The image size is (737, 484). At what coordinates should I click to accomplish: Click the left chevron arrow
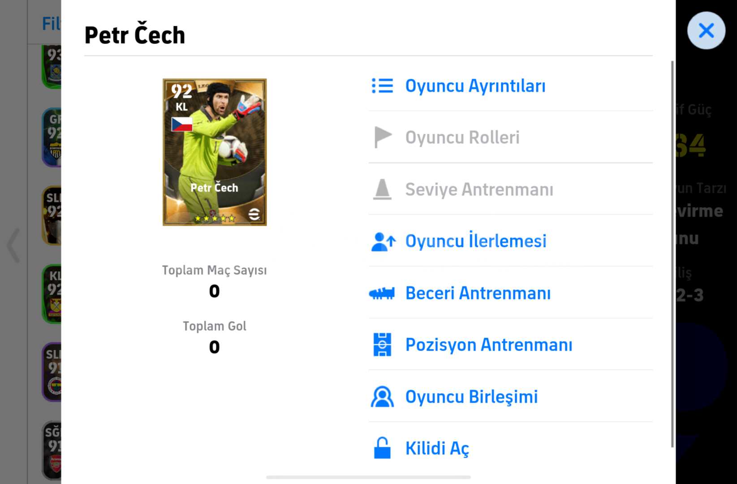13,246
